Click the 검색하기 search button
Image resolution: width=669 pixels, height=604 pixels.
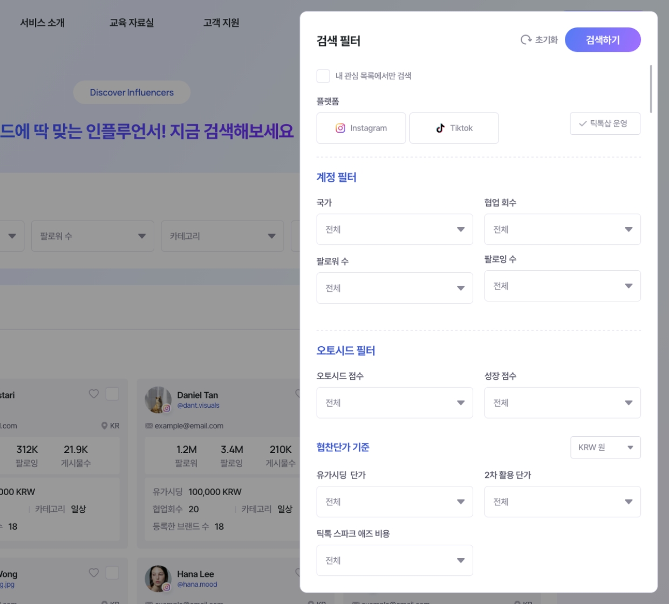pyautogui.click(x=603, y=39)
